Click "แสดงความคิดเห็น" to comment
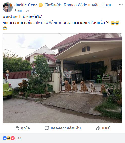 tap(66, 128)
